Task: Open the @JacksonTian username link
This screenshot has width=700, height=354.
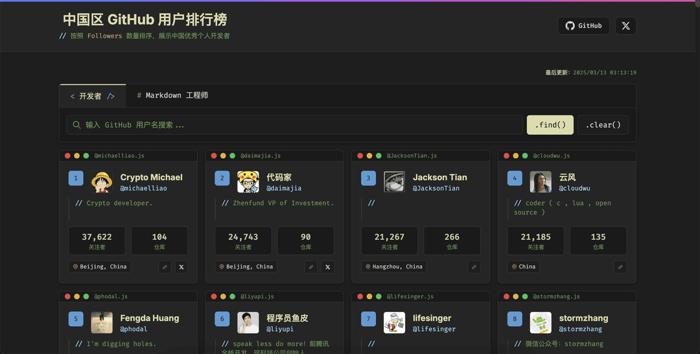Action: pos(436,188)
